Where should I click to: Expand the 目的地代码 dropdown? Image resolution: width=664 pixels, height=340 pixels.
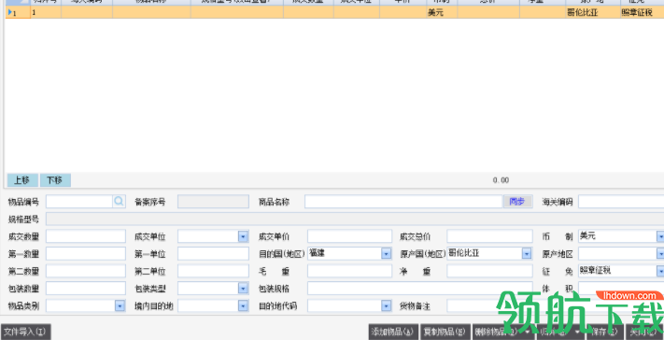pyautogui.click(x=387, y=305)
